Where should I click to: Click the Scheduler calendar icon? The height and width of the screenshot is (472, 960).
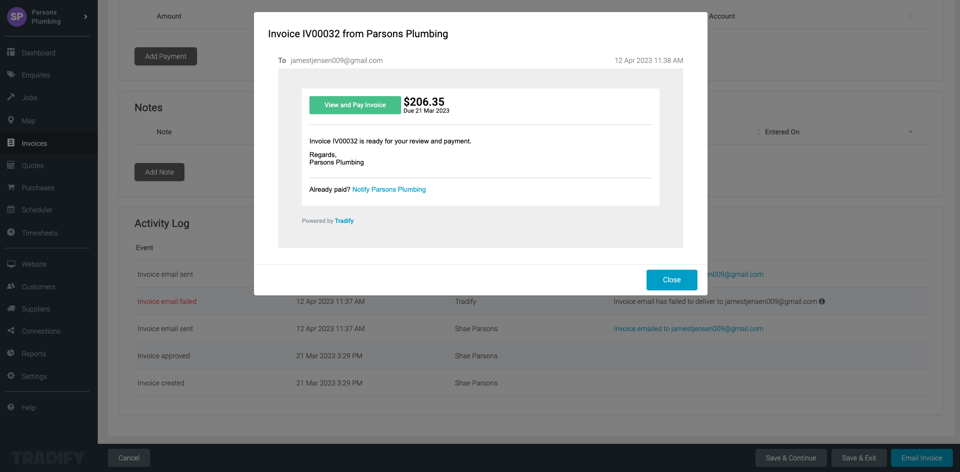click(11, 209)
